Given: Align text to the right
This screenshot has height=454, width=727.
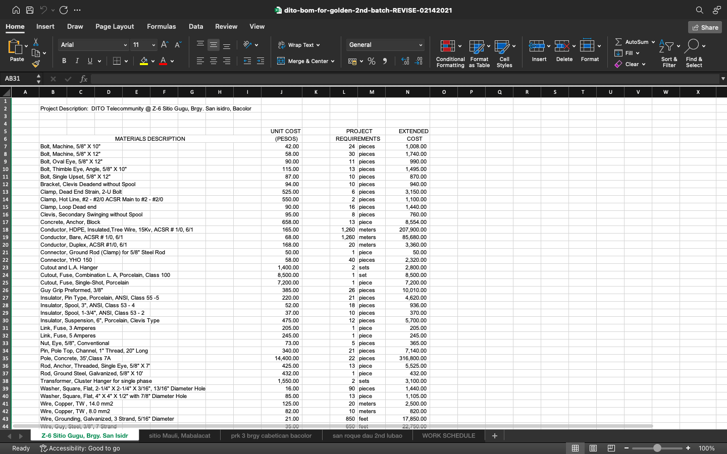Looking at the screenshot, I should [227, 61].
